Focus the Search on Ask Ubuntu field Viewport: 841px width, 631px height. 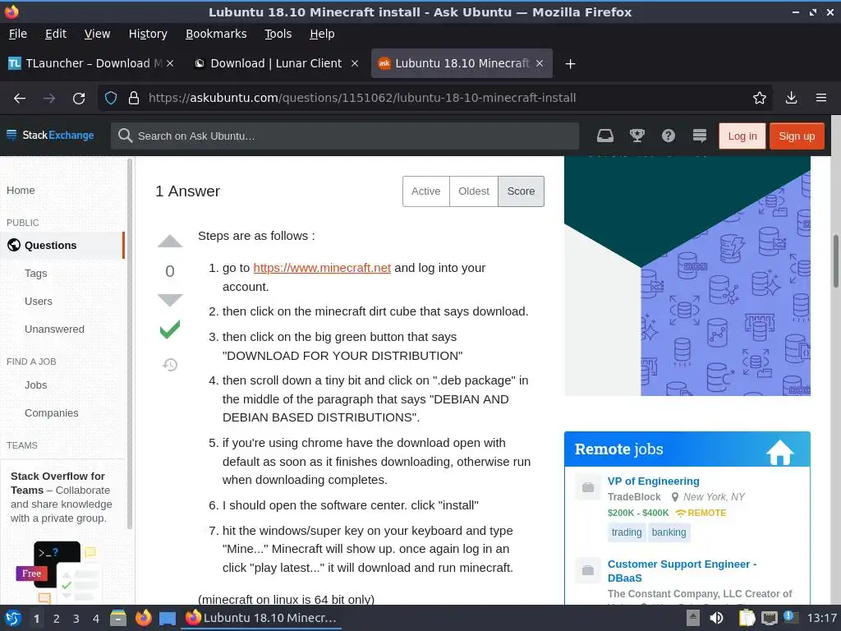coord(345,136)
